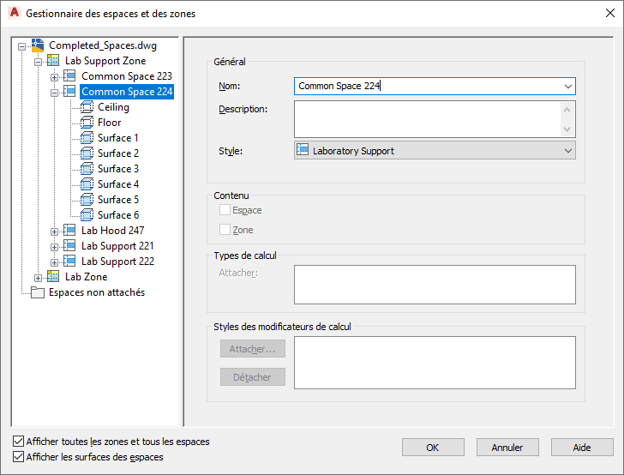The image size is (624, 475).
Task: Expand the Lab Zone tree node
Action: coord(38,277)
